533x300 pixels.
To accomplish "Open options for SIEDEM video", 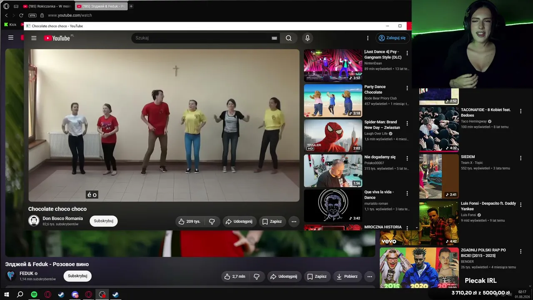I will tap(521, 158).
